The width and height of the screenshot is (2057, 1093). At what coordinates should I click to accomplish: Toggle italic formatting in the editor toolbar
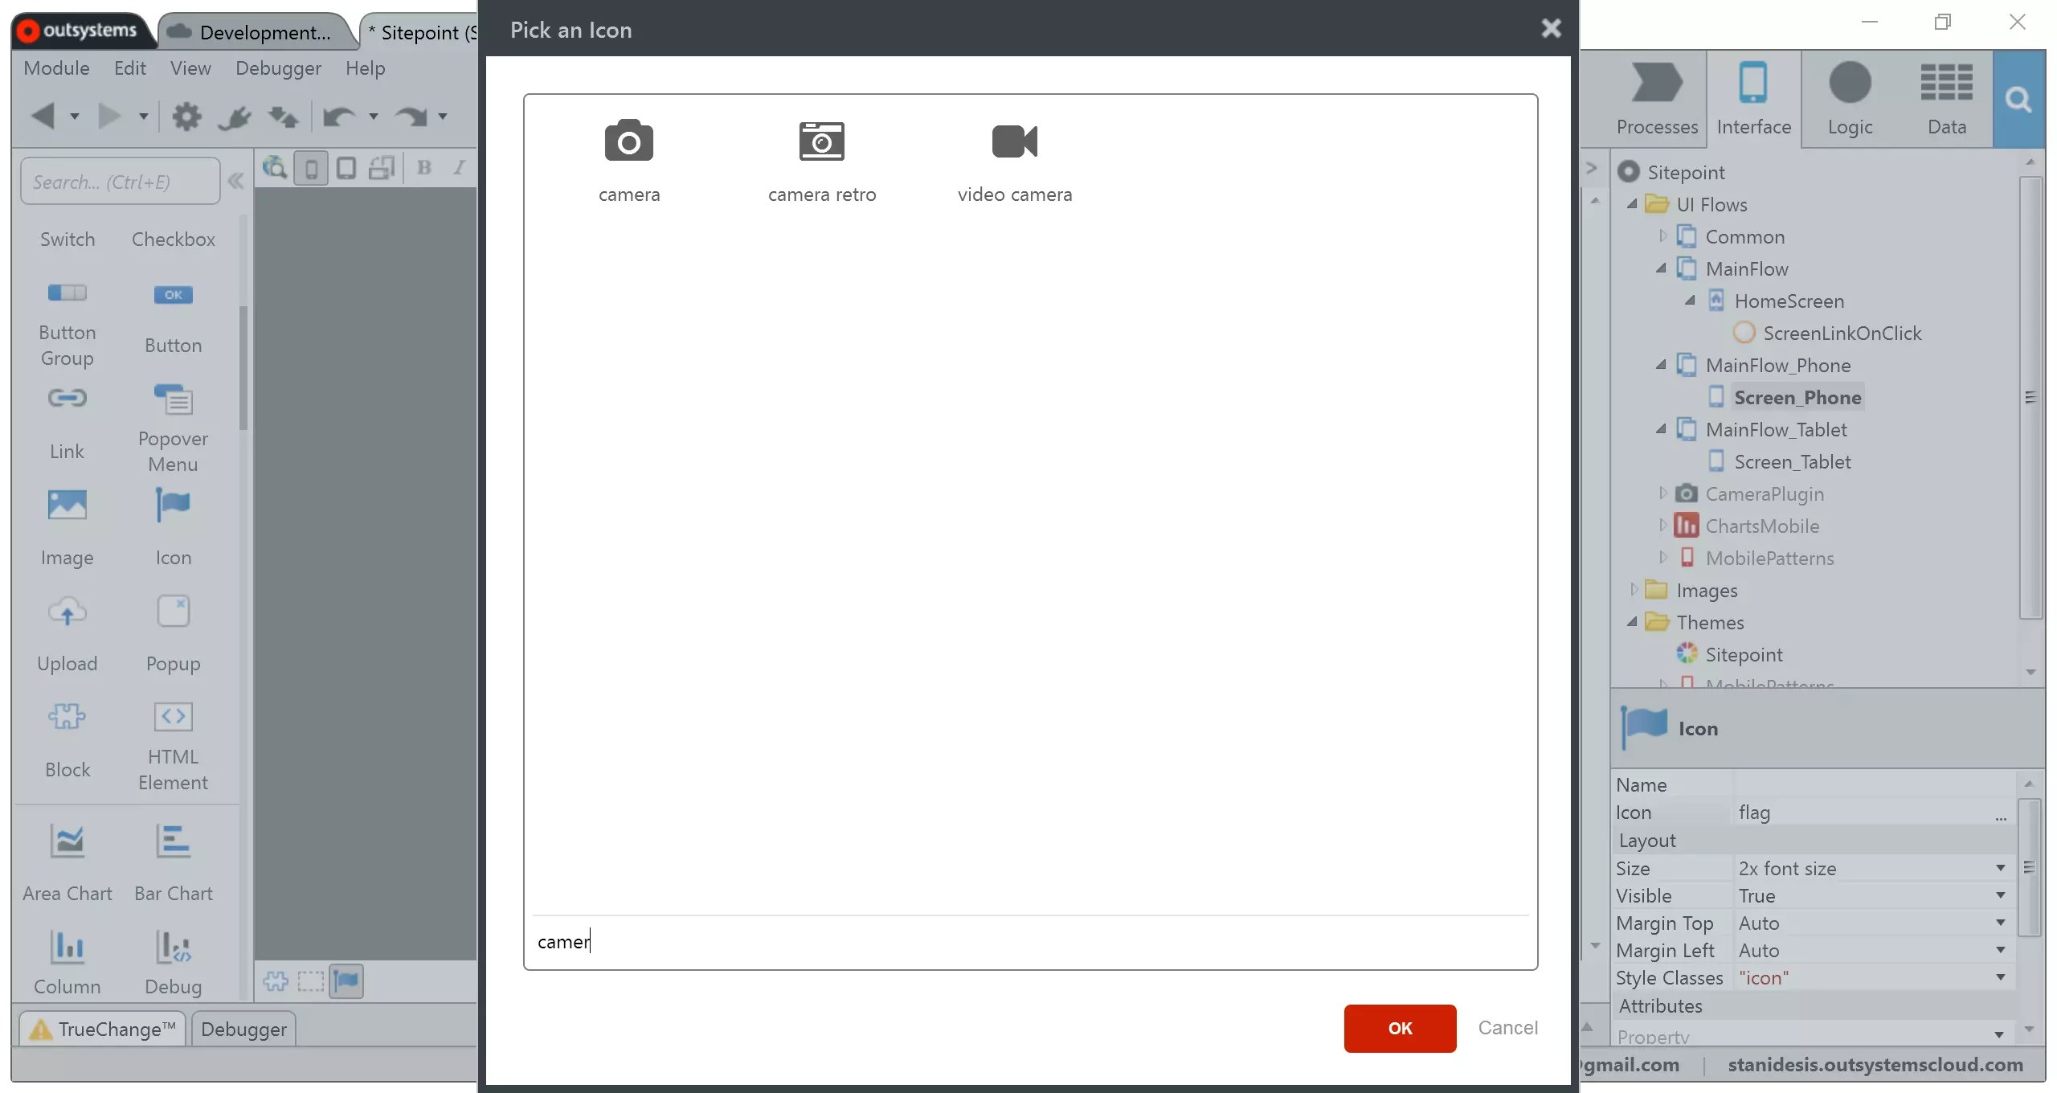(x=458, y=167)
